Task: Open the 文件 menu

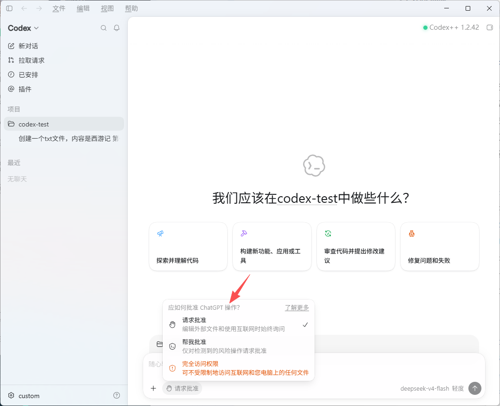Action: [59, 8]
